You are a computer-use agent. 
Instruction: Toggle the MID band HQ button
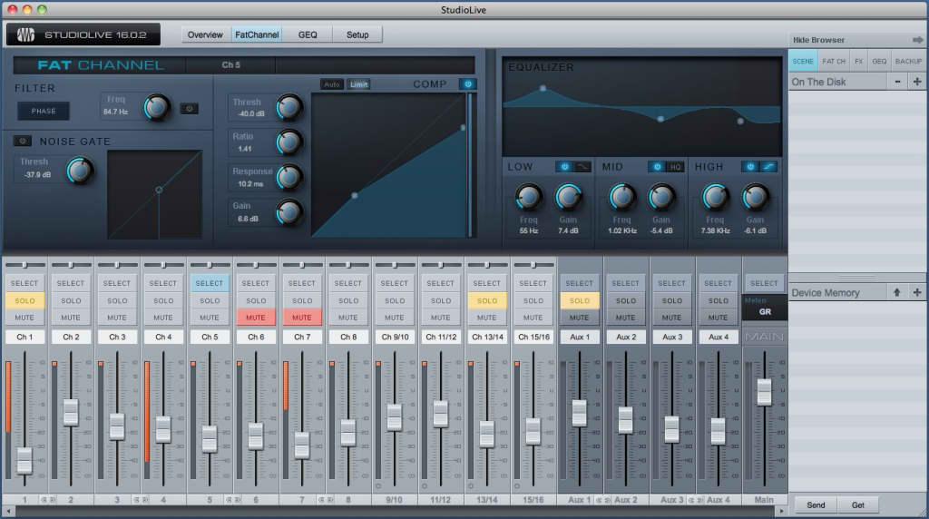pyautogui.click(x=675, y=167)
